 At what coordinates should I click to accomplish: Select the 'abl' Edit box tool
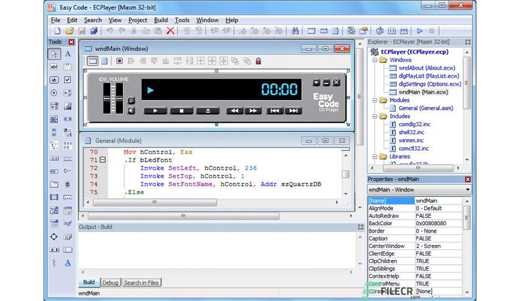click(53, 67)
